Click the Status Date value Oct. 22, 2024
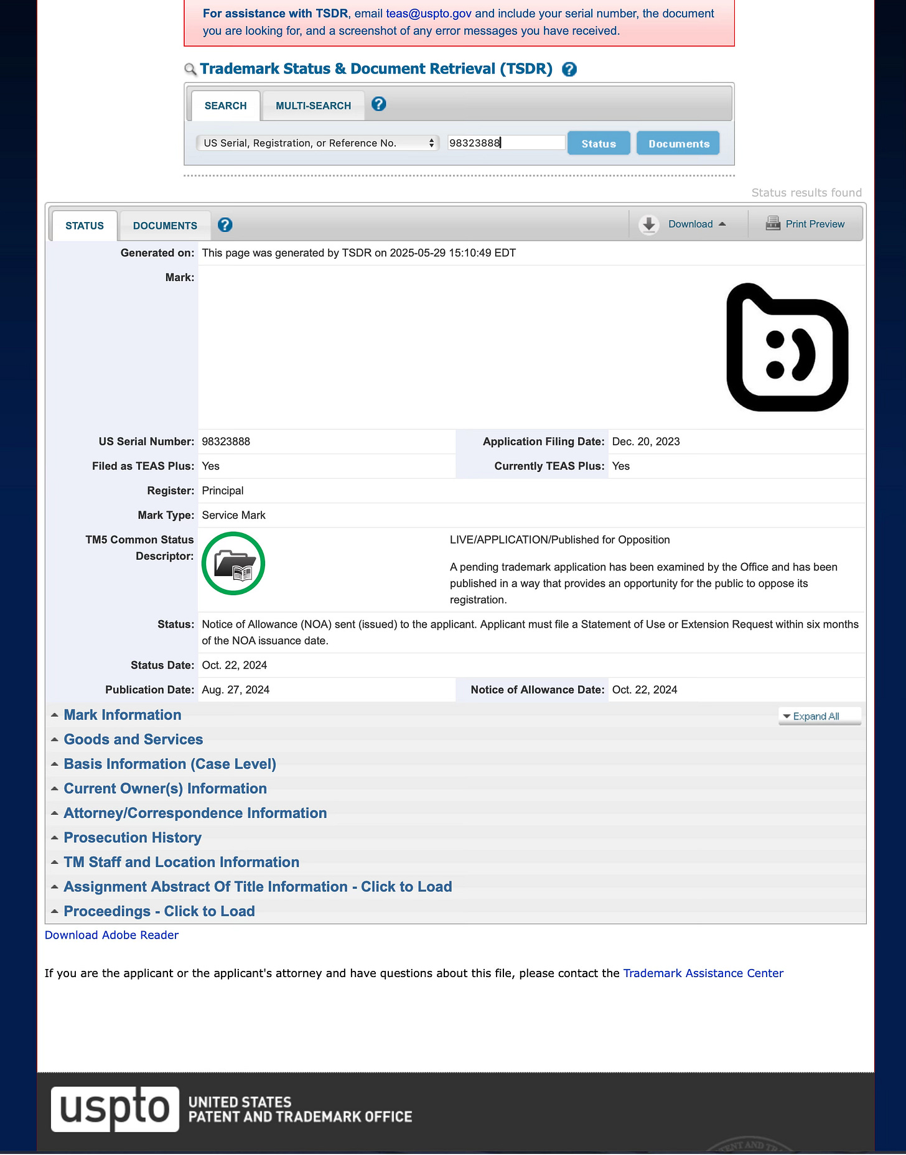The width and height of the screenshot is (906, 1155). point(235,665)
